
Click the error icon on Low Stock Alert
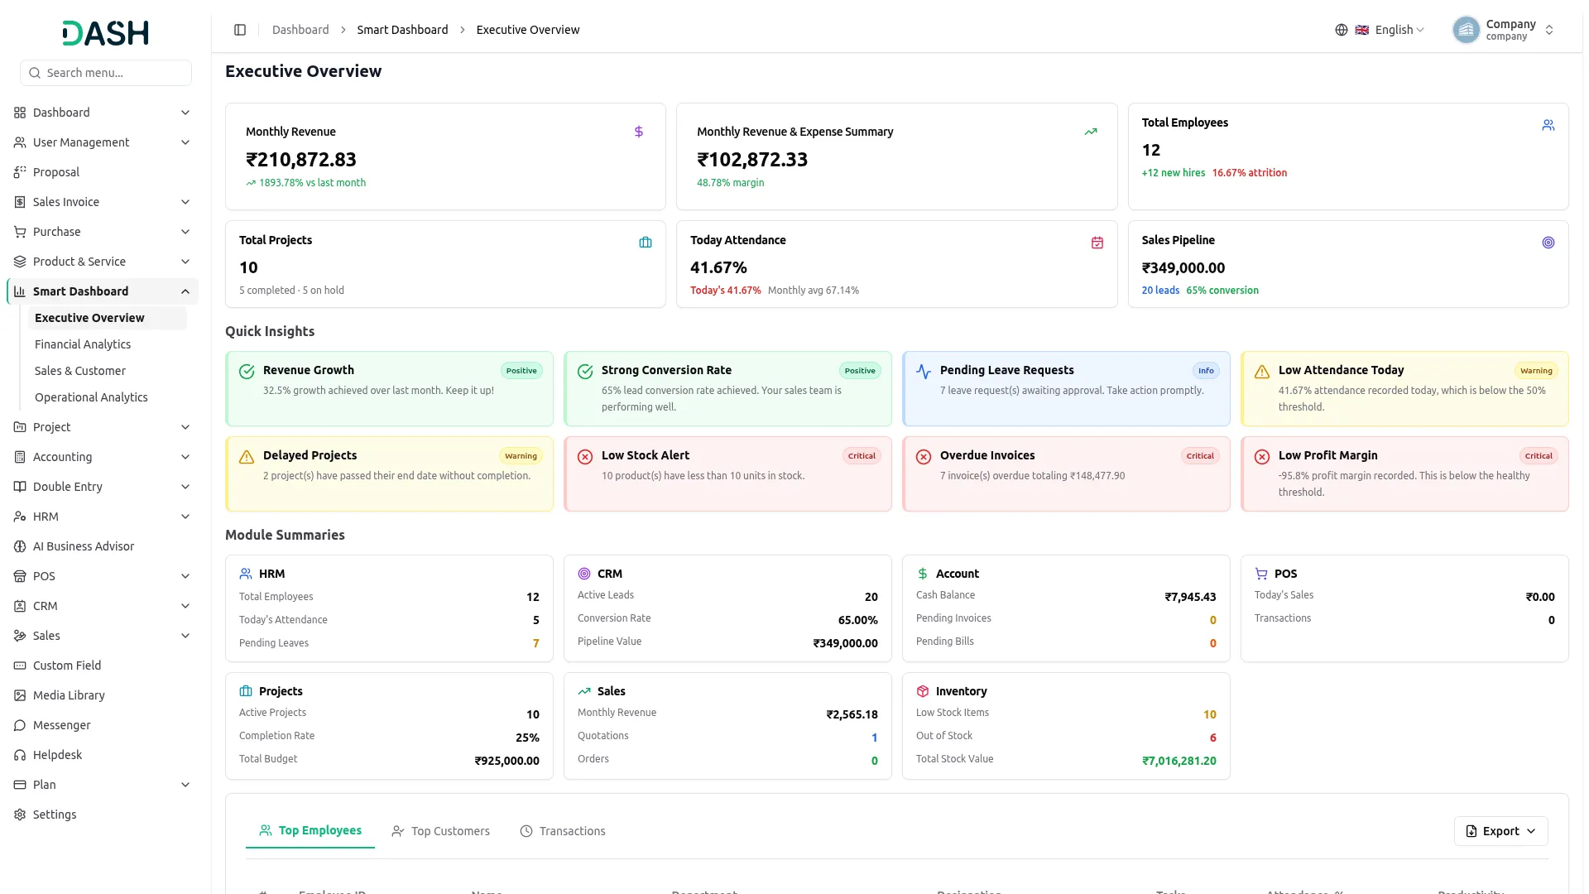pyautogui.click(x=585, y=457)
